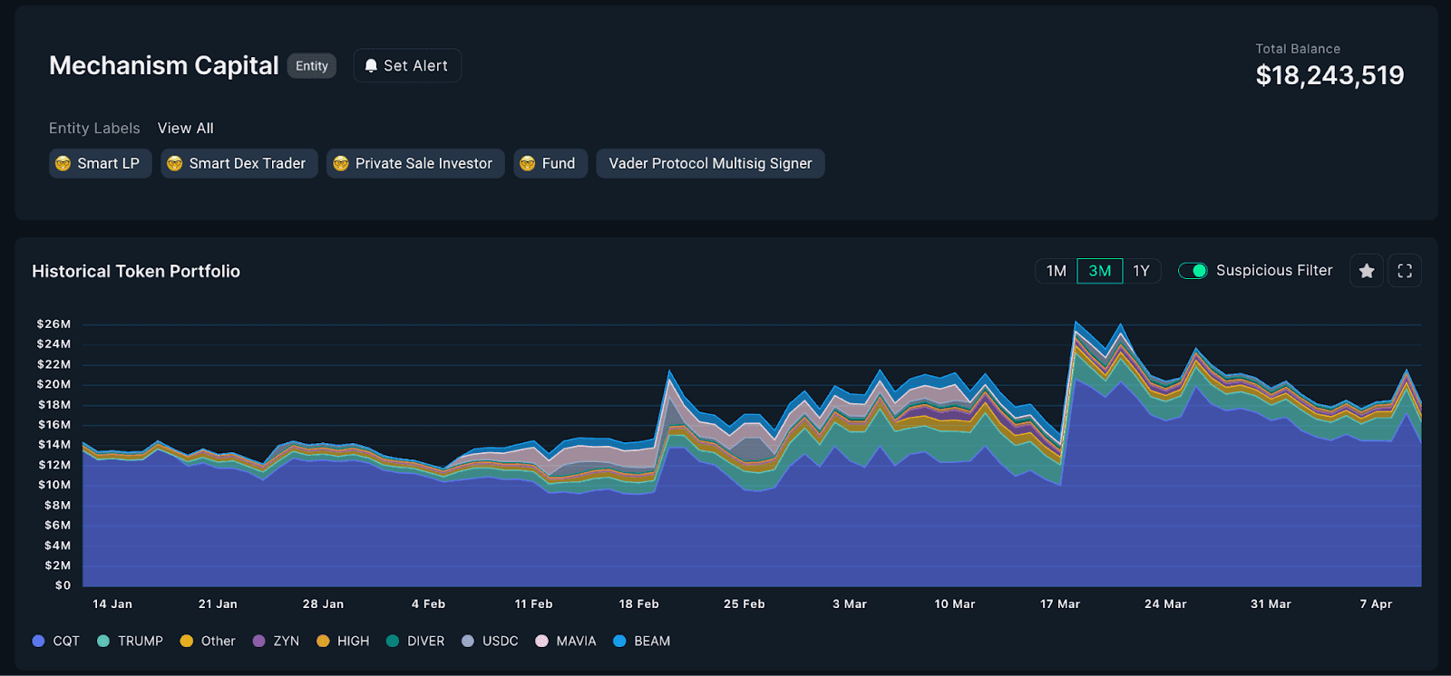Click the MAVIA legend color dot
The image size is (1451, 676).
point(541,641)
